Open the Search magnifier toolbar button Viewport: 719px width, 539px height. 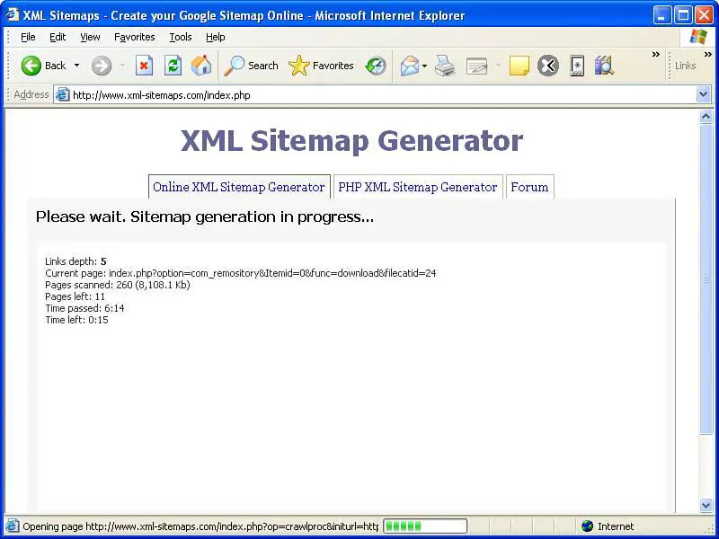[x=251, y=66]
